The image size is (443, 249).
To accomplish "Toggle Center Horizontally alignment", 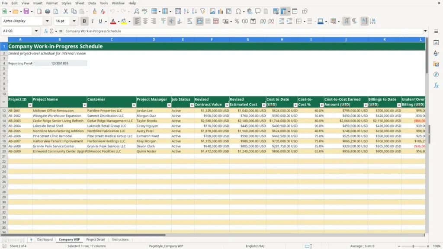I will coord(145,21).
